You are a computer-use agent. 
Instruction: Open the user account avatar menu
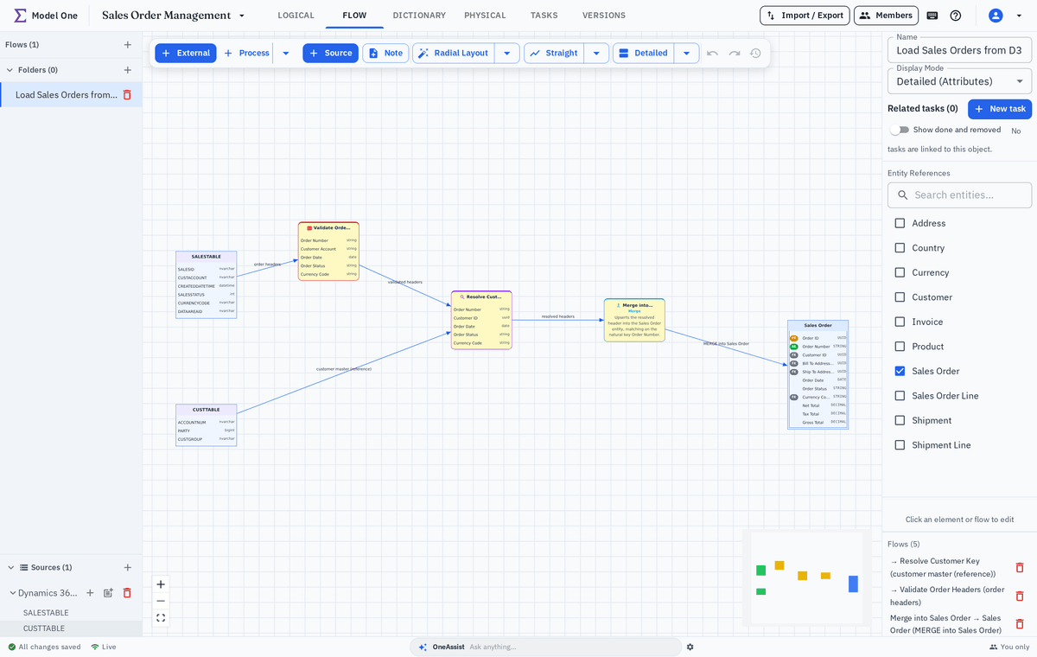[x=996, y=16]
